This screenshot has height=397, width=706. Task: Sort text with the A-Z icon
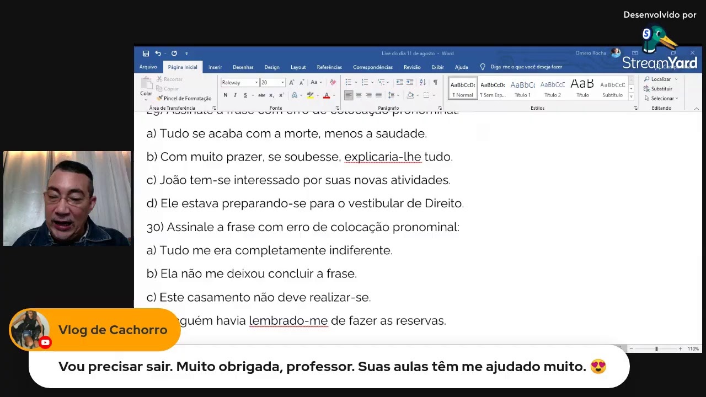[x=423, y=82]
